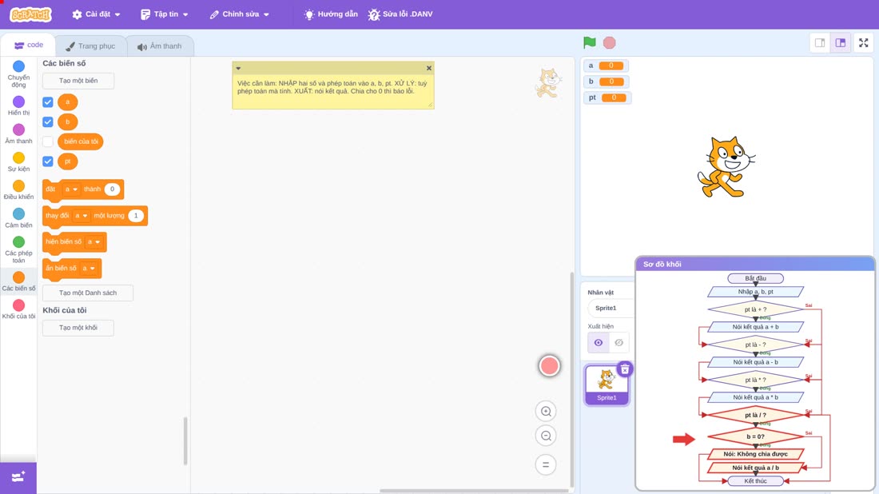Open the Tập tin menu
Screen dimensions: 879x494
tap(165, 14)
